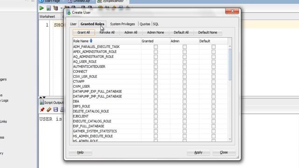Image resolution: width=299 pixels, height=168 pixels.
Task: Save script output with floppy disk icon
Action: pyautogui.click(x=56, y=110)
